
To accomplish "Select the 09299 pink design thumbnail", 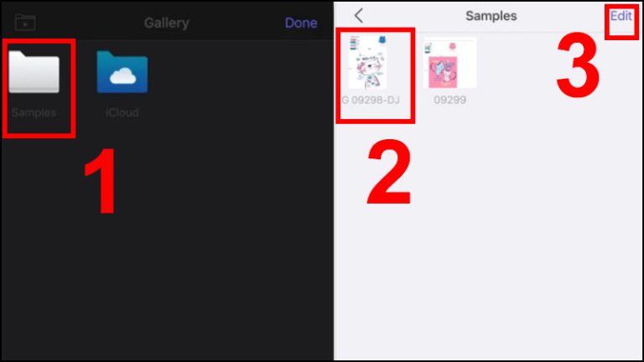I will [x=449, y=62].
